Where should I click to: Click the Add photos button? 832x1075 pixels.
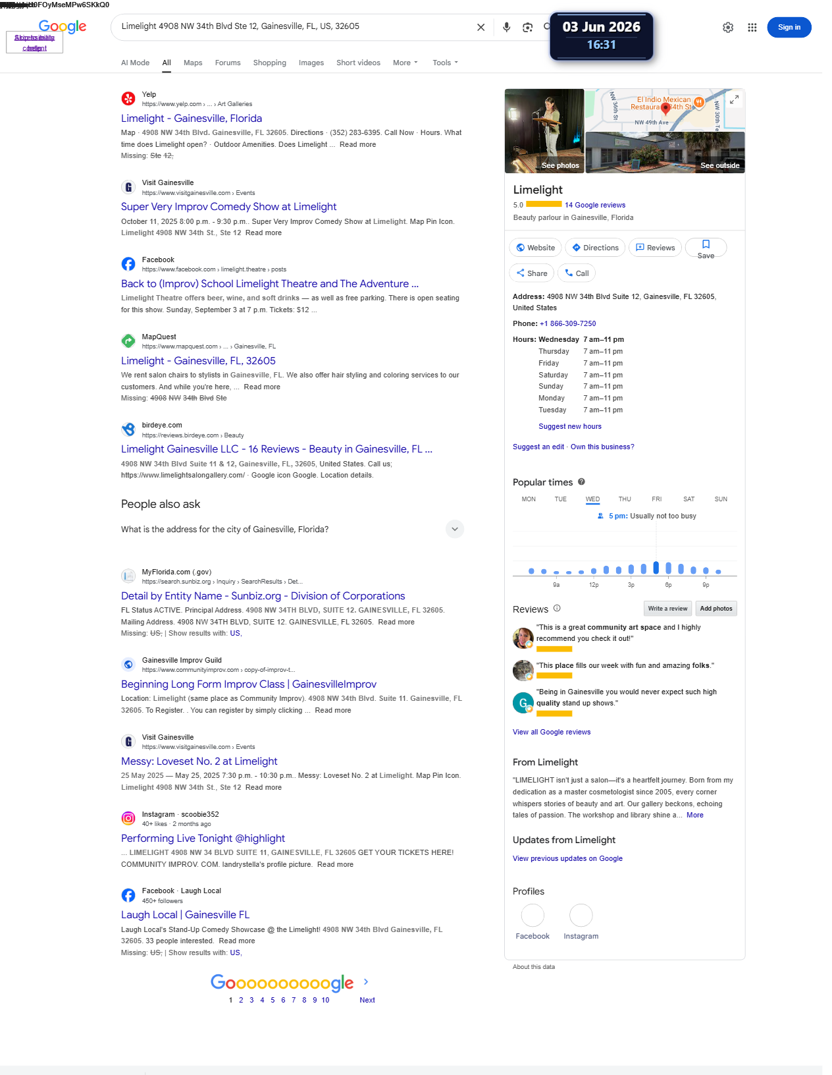(x=716, y=609)
